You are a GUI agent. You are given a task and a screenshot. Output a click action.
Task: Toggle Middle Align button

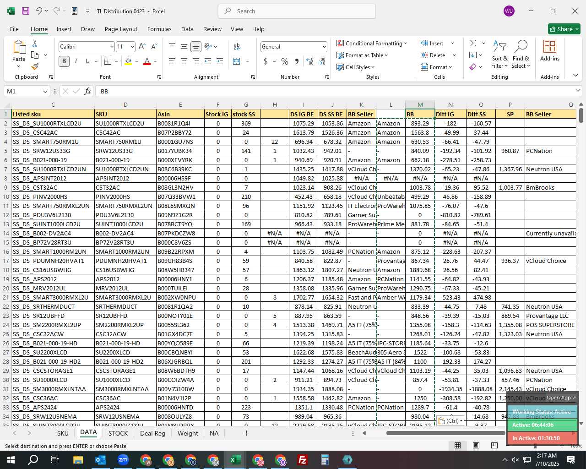coord(184,47)
